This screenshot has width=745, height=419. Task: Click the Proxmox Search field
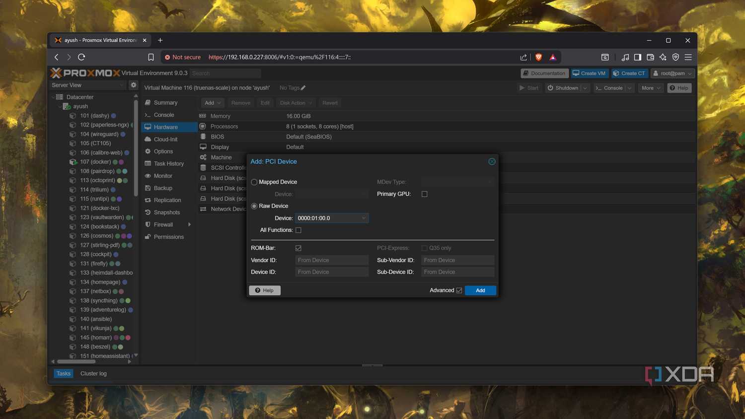click(225, 73)
